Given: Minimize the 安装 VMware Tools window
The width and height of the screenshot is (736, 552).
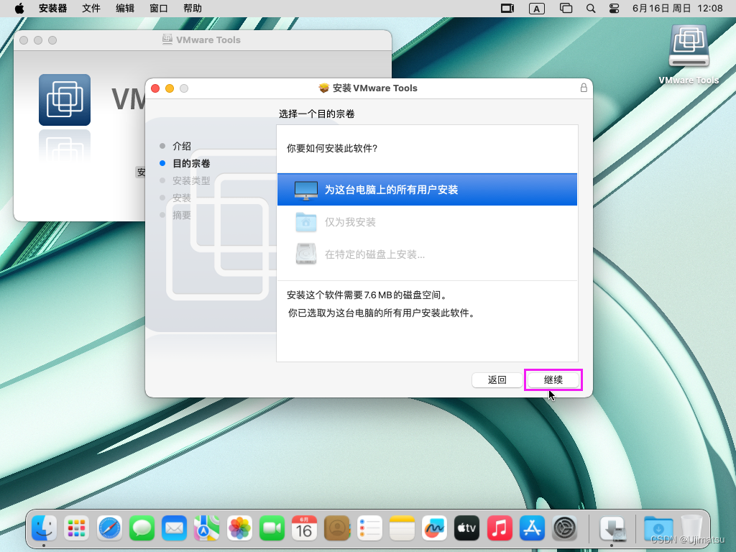Looking at the screenshot, I should click(170, 88).
